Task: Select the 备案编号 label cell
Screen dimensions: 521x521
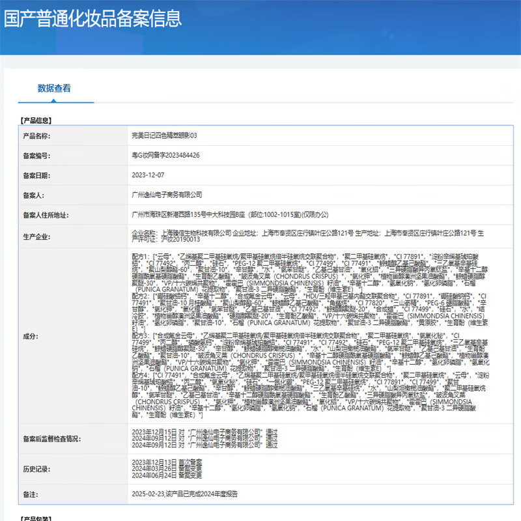Action: pyautogui.click(x=36, y=156)
